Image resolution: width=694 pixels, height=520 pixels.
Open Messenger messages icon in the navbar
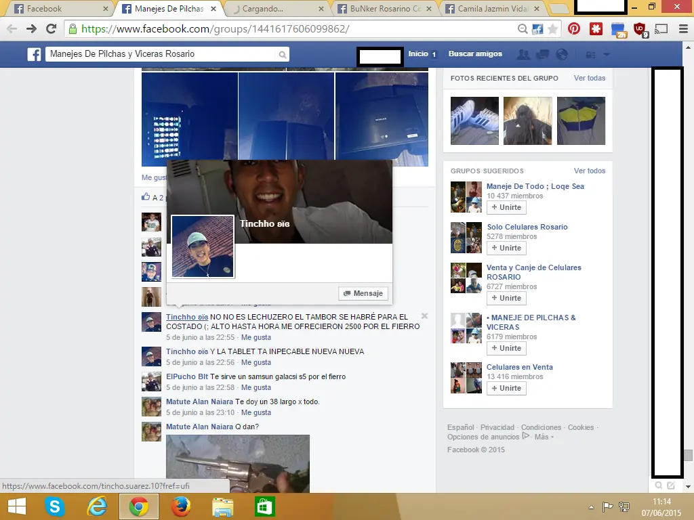pyautogui.click(x=542, y=54)
